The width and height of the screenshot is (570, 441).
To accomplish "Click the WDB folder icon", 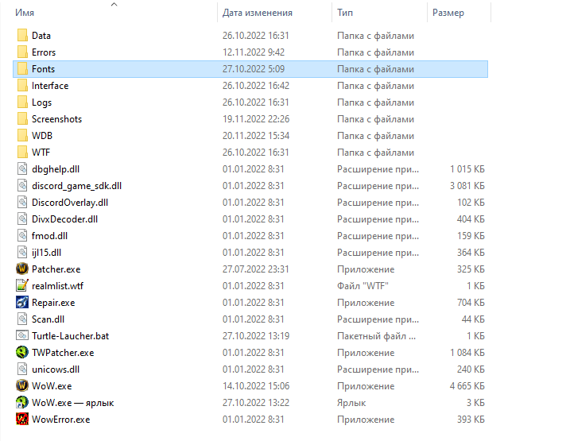I will (22, 136).
